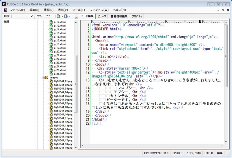Select fig51344_05.png image icon
This screenshot has height=158, width=232.
coord(51,96)
